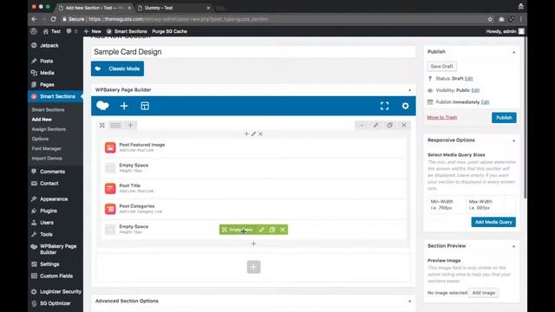Click the page vertical scrollbar

point(526,117)
